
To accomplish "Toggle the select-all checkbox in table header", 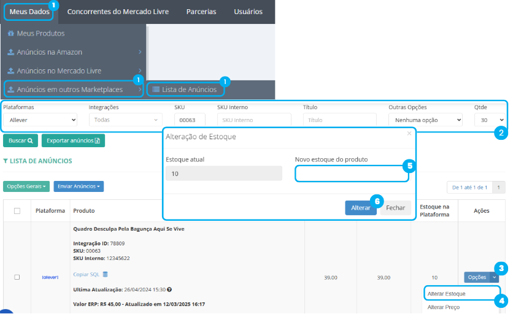I will pos(17,211).
